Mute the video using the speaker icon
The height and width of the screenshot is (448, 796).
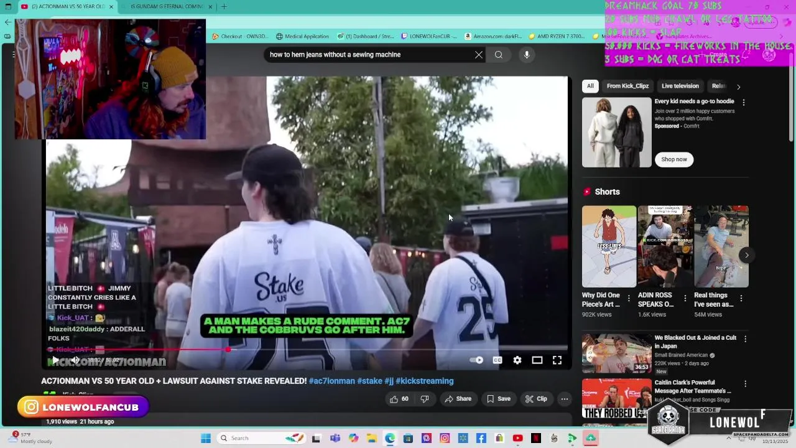[x=75, y=360]
